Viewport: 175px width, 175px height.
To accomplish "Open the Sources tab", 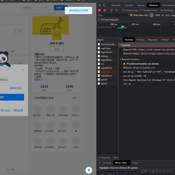I will (x=141, y=5).
